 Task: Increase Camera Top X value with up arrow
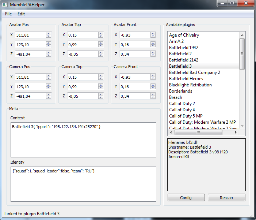(101, 75)
